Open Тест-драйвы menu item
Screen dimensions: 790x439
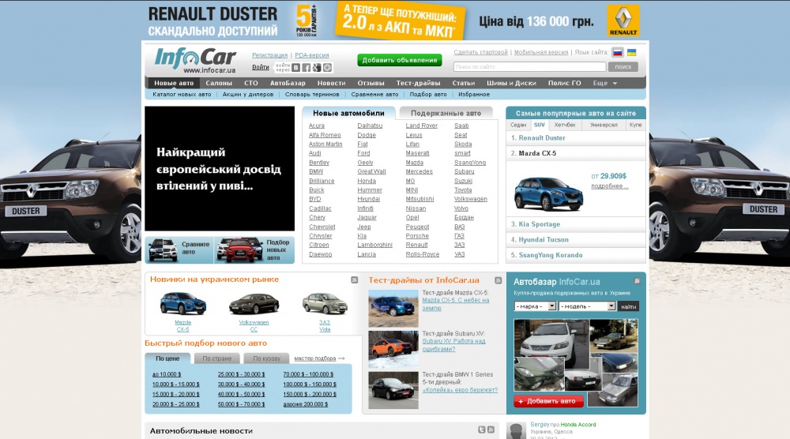418,83
